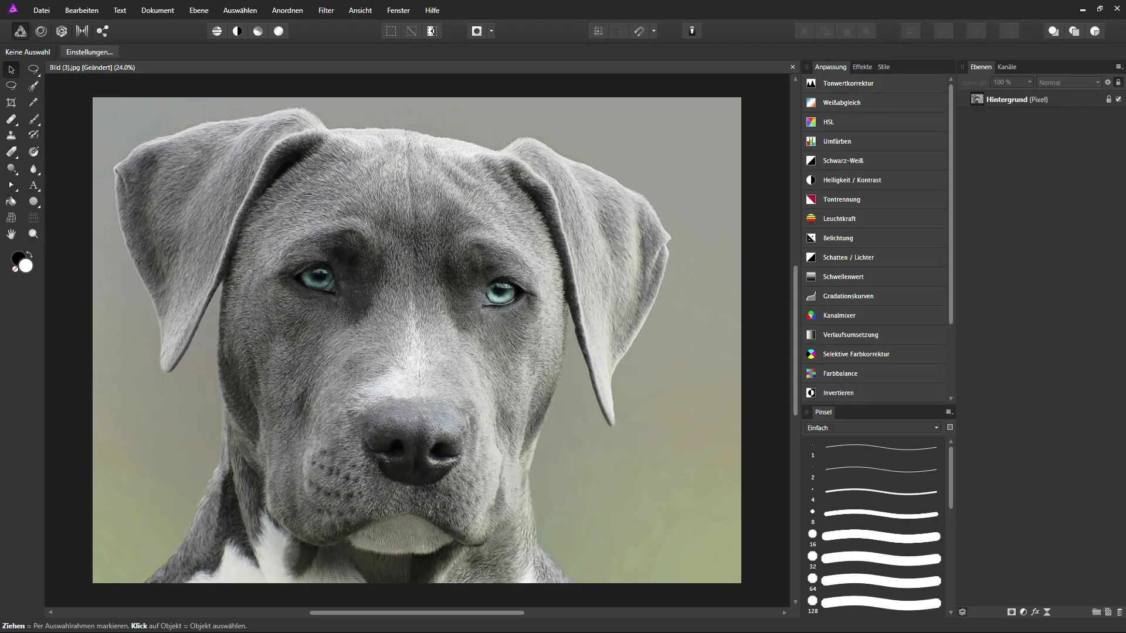Select the Paint Brush tool
The width and height of the screenshot is (1126, 633).
[x=34, y=119]
